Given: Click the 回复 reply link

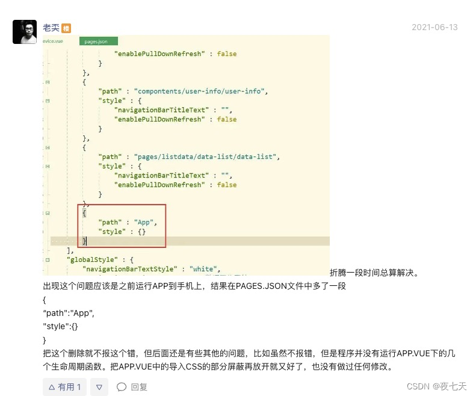Looking at the screenshot, I should pos(139,387).
